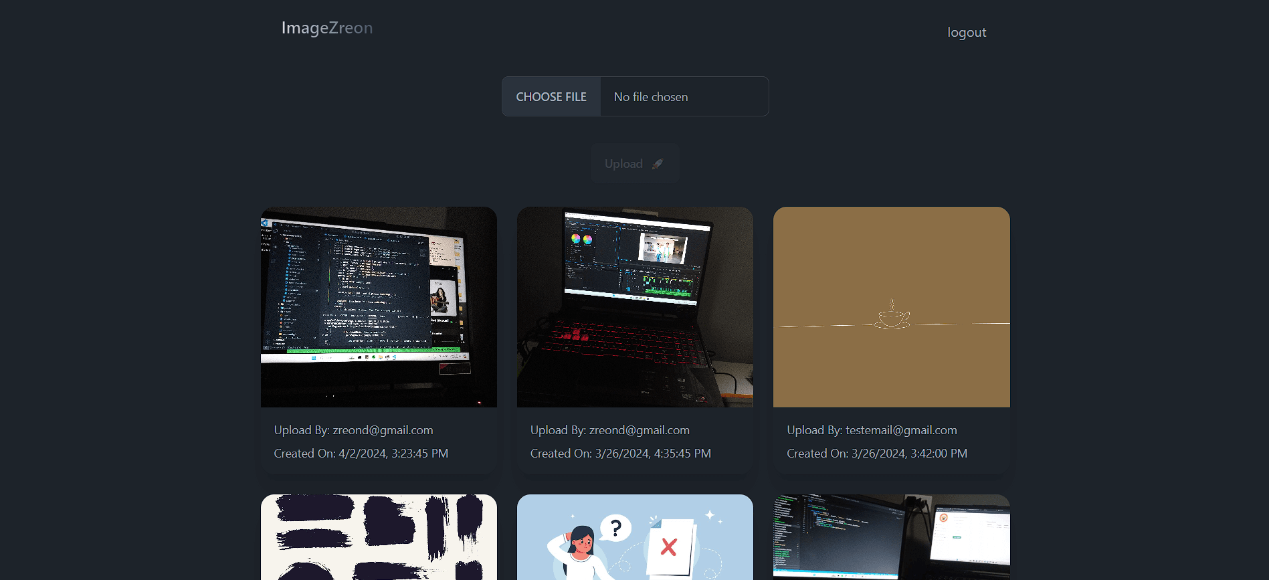Select 'Upload By: testemail@gmail.com' text

click(872, 430)
